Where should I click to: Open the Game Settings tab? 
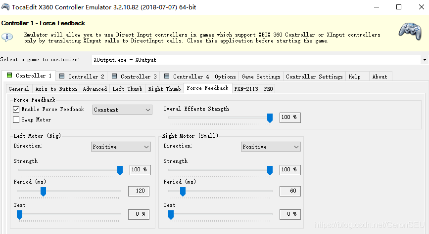261,77
